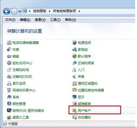
Task: Open the 电话和调制解调器 icon
Action: click(x=9, y=43)
